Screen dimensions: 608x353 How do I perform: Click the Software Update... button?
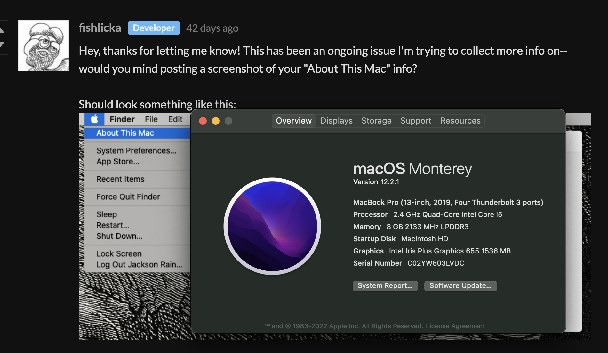tap(460, 286)
